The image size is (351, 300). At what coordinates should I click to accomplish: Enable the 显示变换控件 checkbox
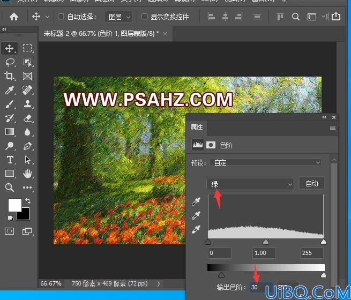point(144,17)
